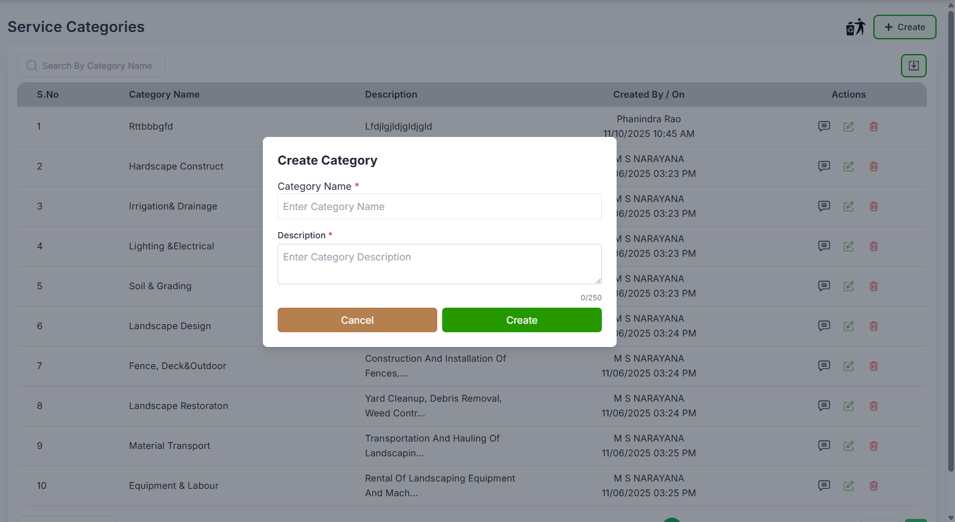Open comments for Material Transport row
The width and height of the screenshot is (955, 522).
coord(824,446)
